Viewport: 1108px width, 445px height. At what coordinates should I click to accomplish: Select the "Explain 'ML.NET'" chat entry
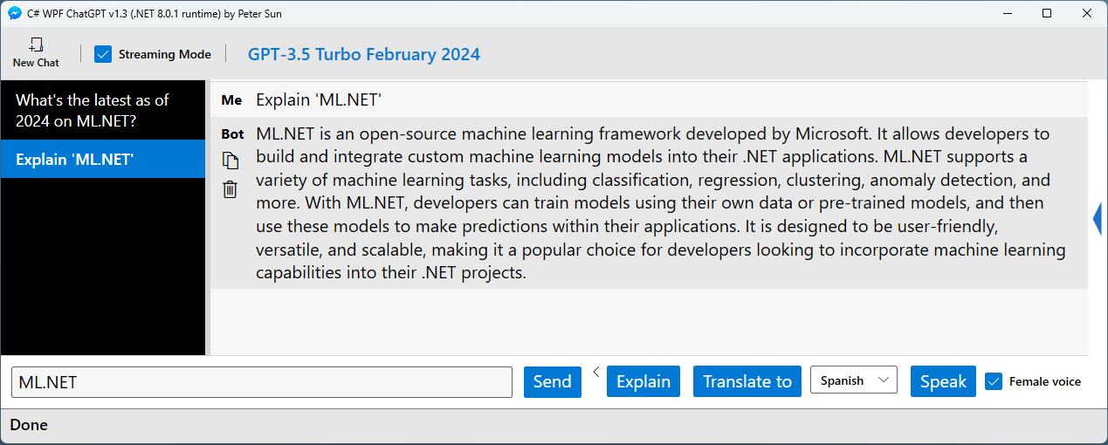103,159
